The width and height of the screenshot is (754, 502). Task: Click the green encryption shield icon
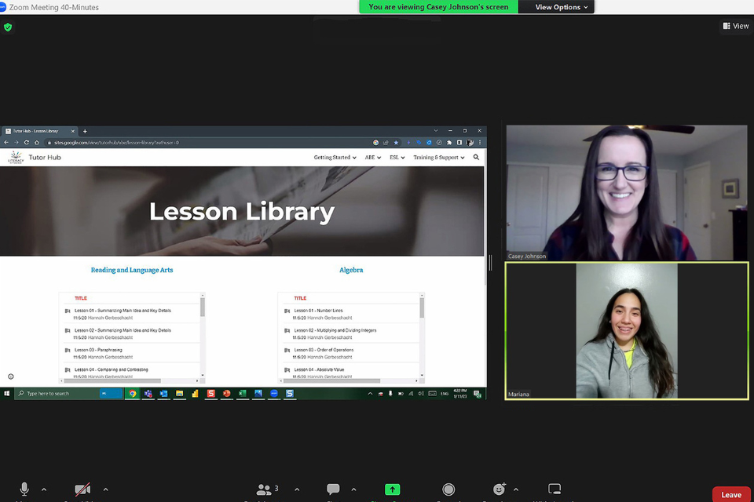(8, 27)
